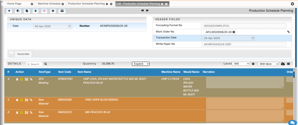Switch to the Production Schedule Planning tab
The width and height of the screenshot is (298, 125).
(86, 4)
